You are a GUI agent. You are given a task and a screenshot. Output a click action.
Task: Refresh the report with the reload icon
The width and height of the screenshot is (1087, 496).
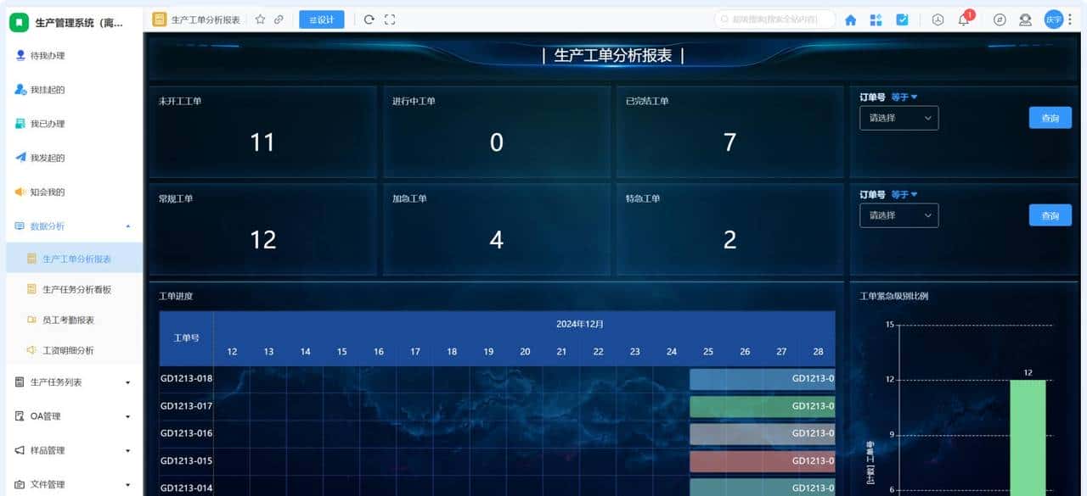[x=371, y=19]
